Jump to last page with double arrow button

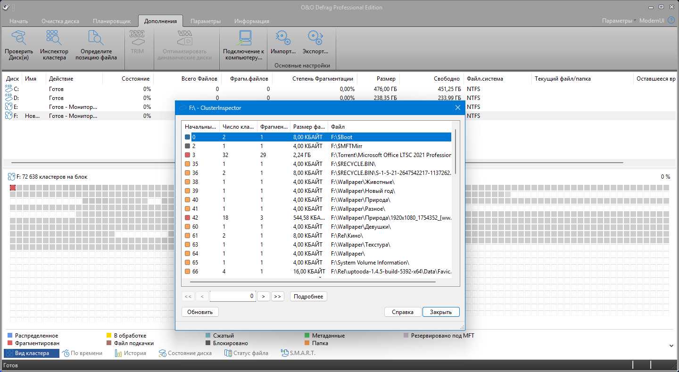click(278, 297)
